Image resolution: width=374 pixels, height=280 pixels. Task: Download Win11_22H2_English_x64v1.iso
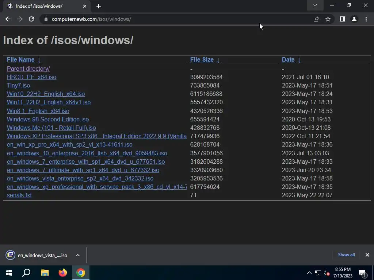point(49,102)
